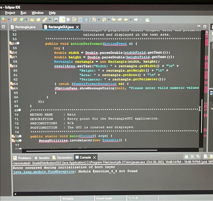The width and height of the screenshot is (213, 201).
Task: Click Remove All Terminated Launches double-X icon
Action: [x=198, y=157]
